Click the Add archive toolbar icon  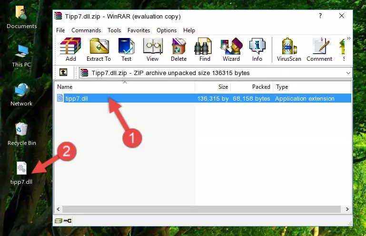pos(70,49)
